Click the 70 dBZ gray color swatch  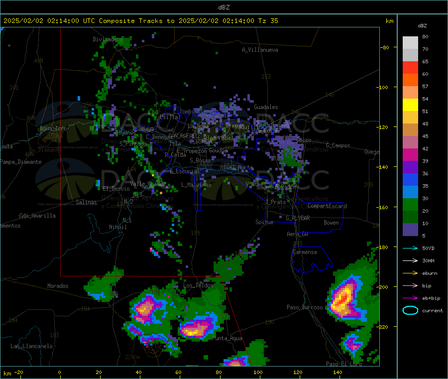[x=410, y=43]
